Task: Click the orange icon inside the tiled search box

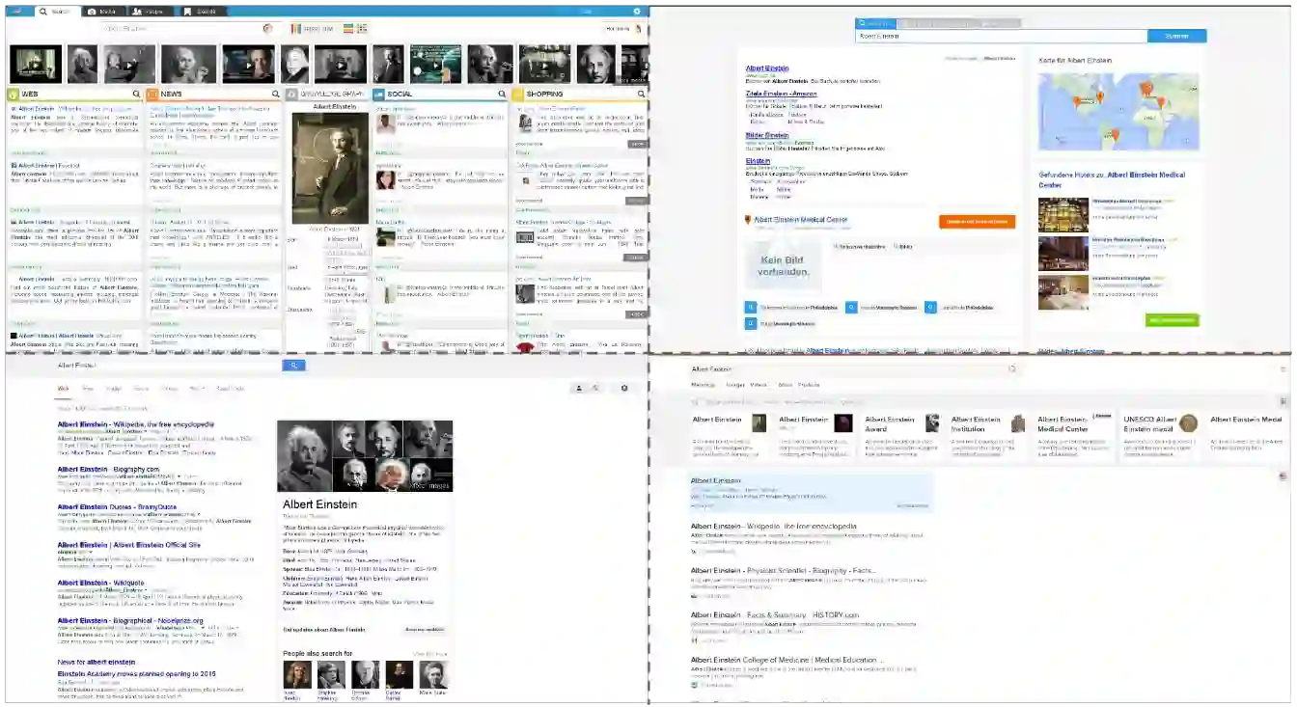Action: coord(268,29)
